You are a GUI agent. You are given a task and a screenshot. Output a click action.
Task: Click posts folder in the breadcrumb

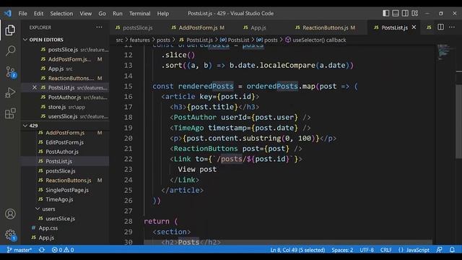163,40
